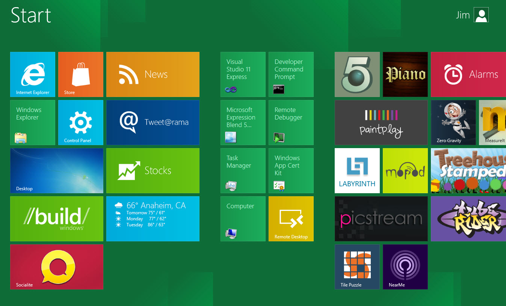Open the Anaheim weather tile

tap(153, 219)
